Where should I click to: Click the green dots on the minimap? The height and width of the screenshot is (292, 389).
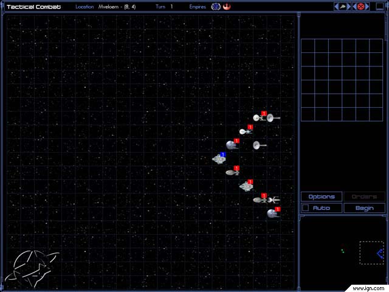pos(342,251)
